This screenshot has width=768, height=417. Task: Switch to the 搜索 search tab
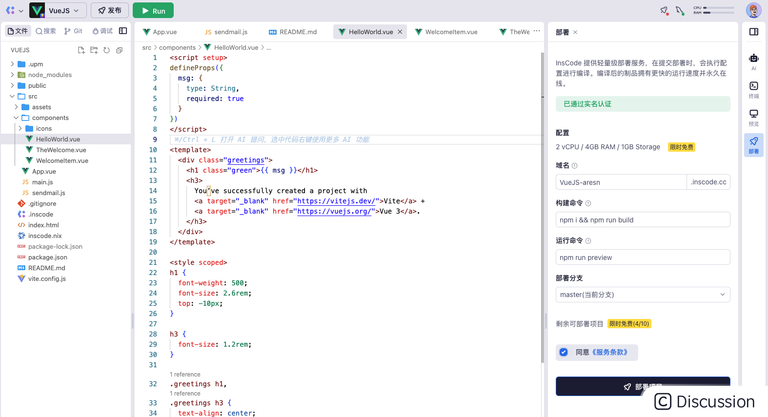point(46,31)
